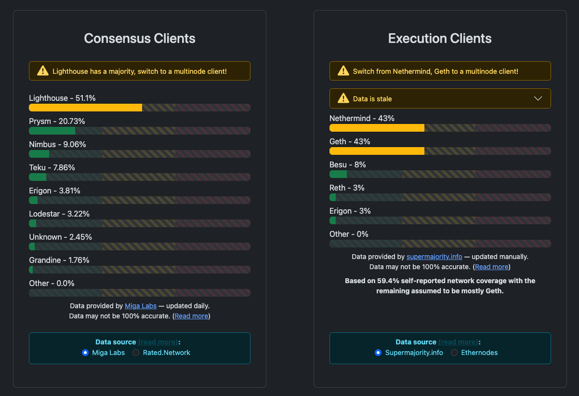Viewport: 579px width, 396px height.
Task: Click the Reth 3% progress bar
Action: pyautogui.click(x=440, y=197)
